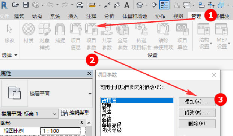Switch to the View (视图) tab
Viewport: 233px width, 136px height.
[x=178, y=16]
